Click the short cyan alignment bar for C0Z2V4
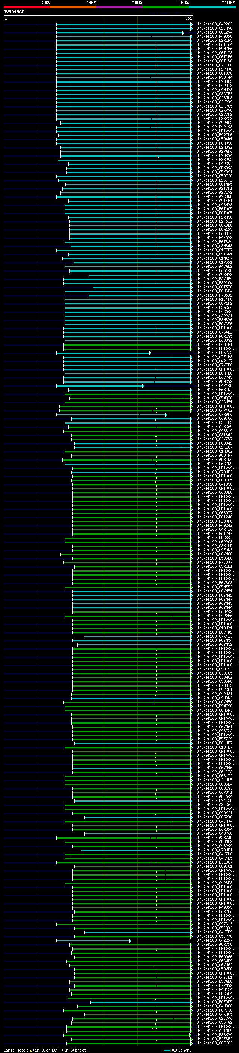Screen dimensions: 239x1053 [x=120, y=33]
